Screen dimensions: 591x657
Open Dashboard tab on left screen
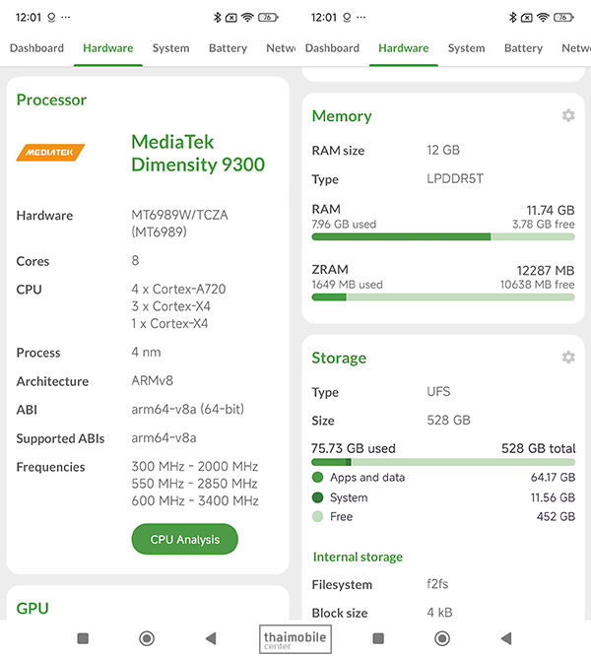36,48
